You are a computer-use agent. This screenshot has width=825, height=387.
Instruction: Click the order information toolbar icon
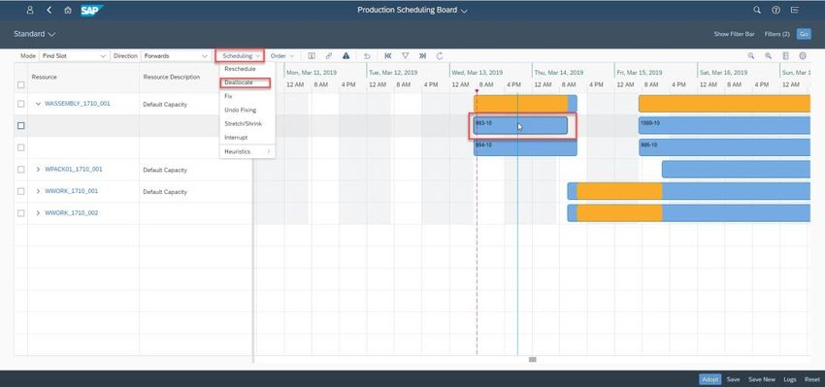[x=312, y=55]
